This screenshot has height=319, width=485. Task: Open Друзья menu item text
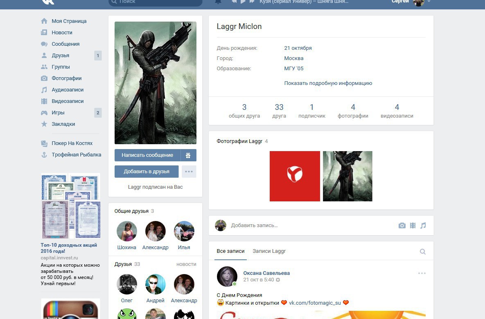coord(60,55)
